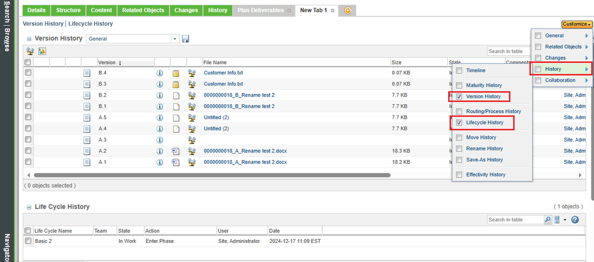Open information icon for version A.3
Screen dimensions: 594x262
(x=159, y=140)
